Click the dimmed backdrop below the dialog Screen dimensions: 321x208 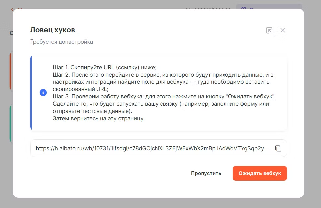(x=159, y=203)
